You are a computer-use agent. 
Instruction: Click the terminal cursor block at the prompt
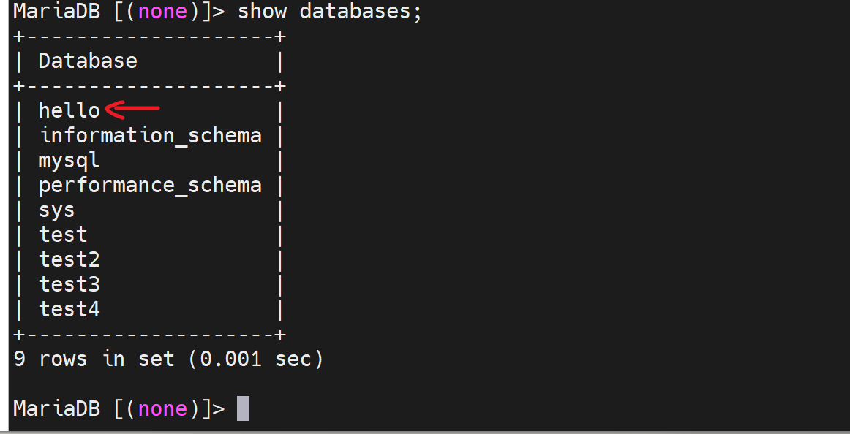pyautogui.click(x=244, y=408)
